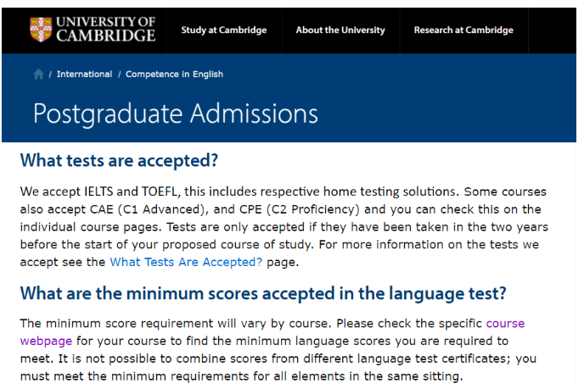584x389 pixels.
Task: Open the About the University menu
Action: point(340,31)
